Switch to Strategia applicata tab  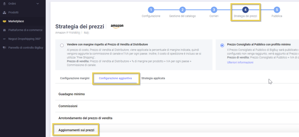coord(153,78)
